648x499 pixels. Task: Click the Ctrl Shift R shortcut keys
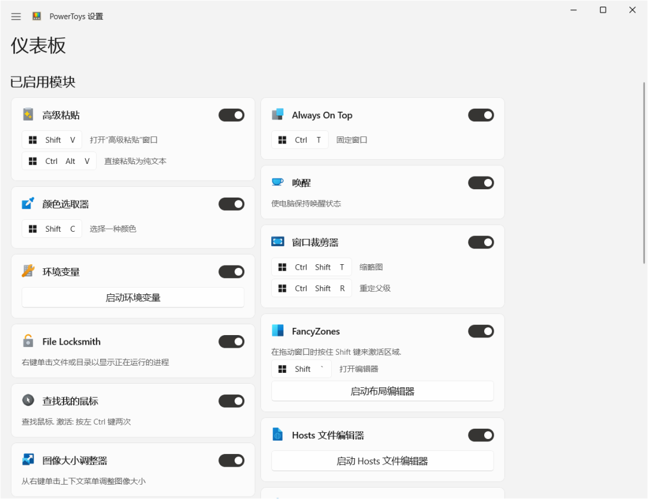pyautogui.click(x=311, y=288)
